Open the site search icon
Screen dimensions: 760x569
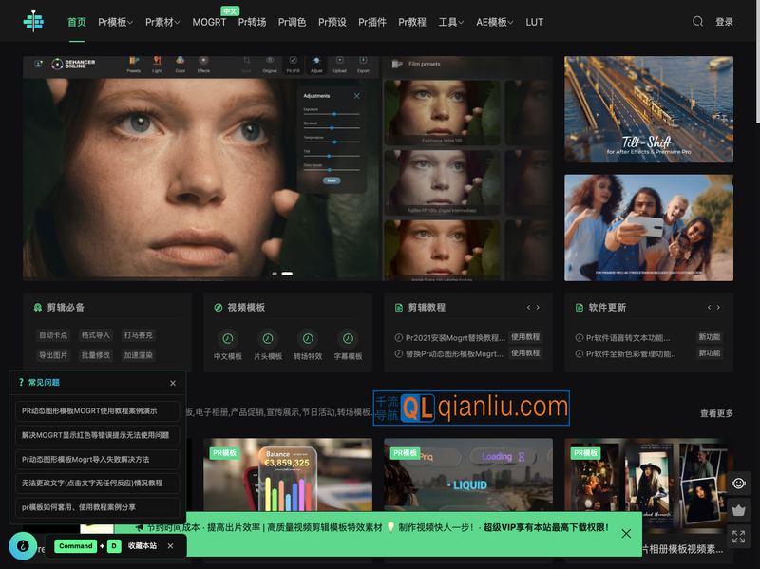pos(698,21)
